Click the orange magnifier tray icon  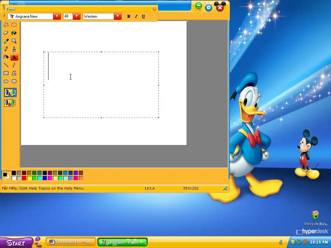pos(305,242)
